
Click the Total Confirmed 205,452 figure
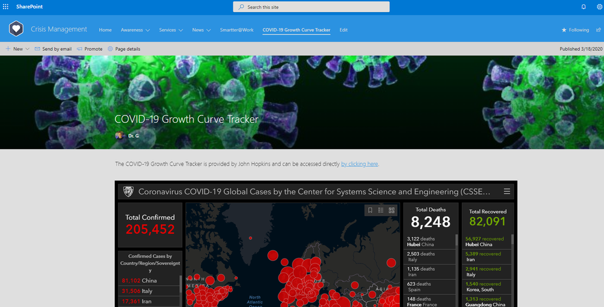coord(150,229)
